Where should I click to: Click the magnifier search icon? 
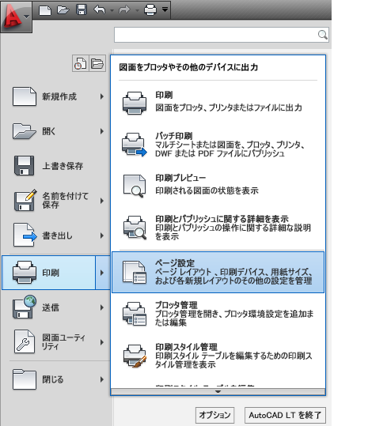pyautogui.click(x=323, y=35)
